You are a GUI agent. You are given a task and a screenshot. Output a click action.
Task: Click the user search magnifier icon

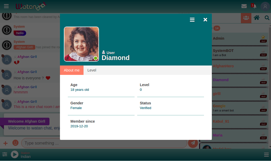(x=267, y=18)
